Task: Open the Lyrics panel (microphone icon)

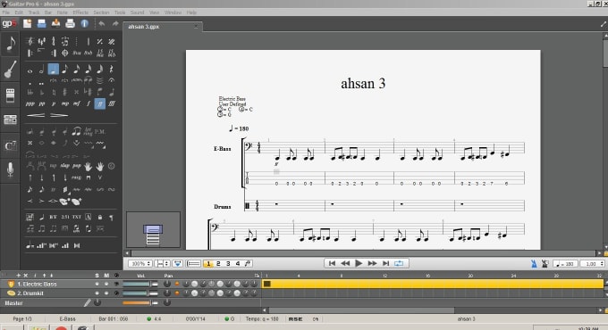Action: 11,169
